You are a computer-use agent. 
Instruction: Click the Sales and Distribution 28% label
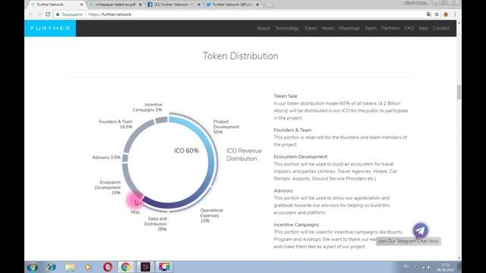156,224
